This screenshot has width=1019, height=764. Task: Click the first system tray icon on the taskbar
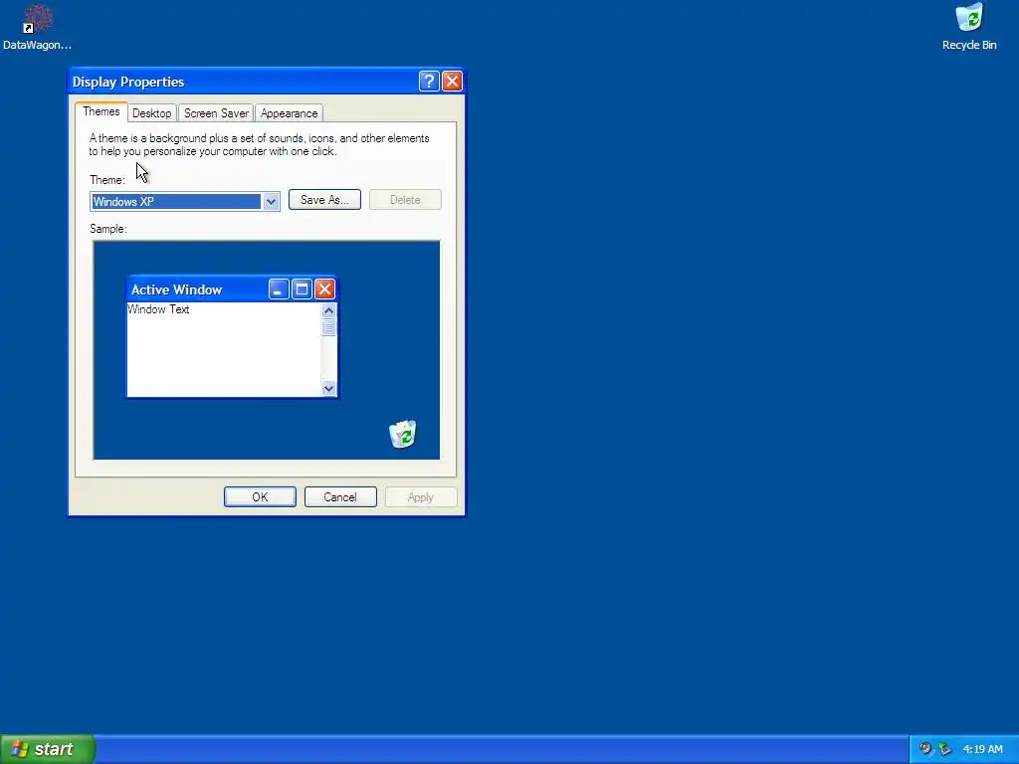(925, 749)
